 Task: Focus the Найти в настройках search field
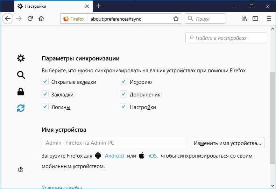(226, 38)
